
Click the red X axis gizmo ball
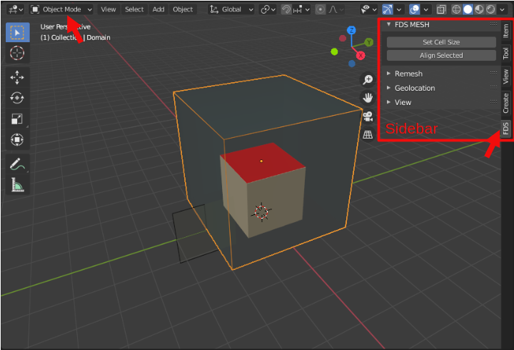click(361, 56)
